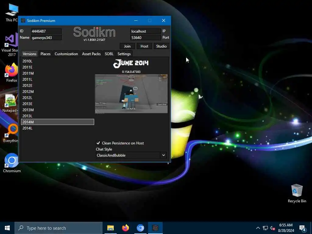The image size is (312, 234).
Task: Click the muted volume tray icon
Action: (272, 228)
